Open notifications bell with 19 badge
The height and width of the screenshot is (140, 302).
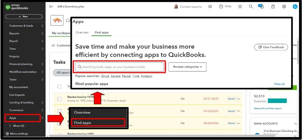[261, 6]
